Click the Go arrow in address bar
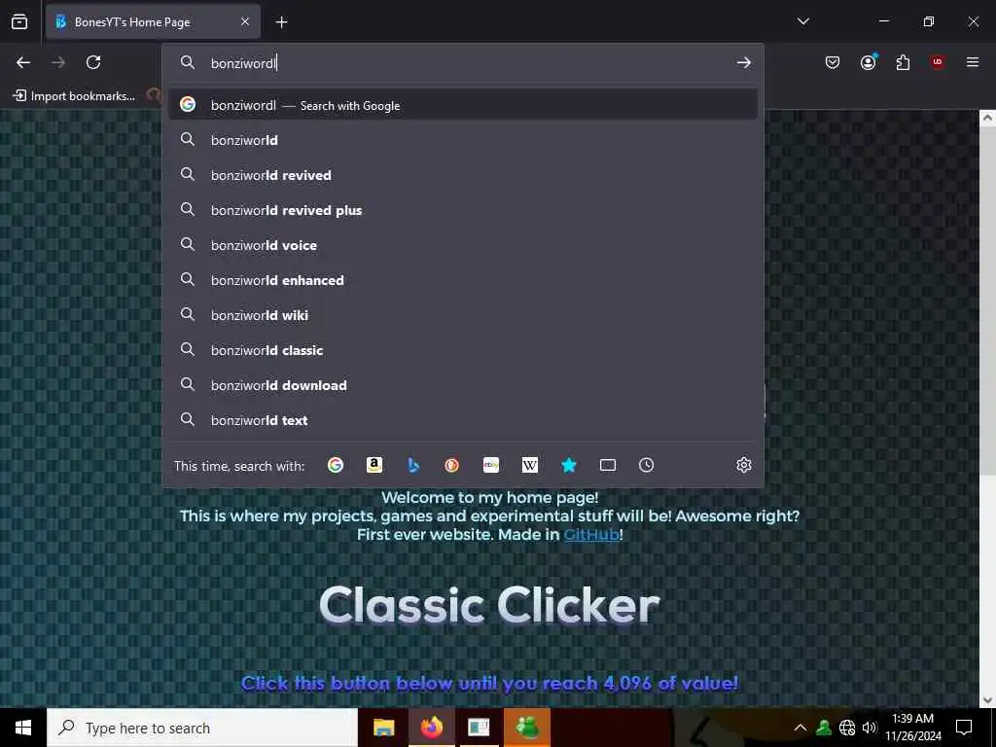The height and width of the screenshot is (747, 996). [x=744, y=62]
